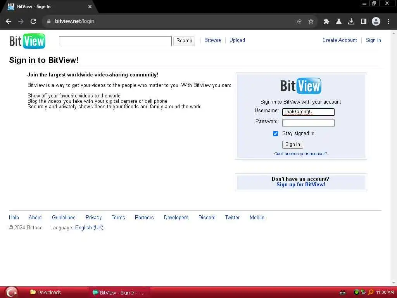This screenshot has height=298, width=397.
Task: Click Sign up for BitView link
Action: coord(301,185)
